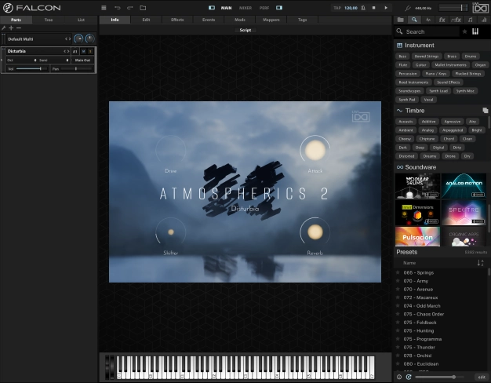
Task: Toggle solo on the Disturbia part
Action: tap(91, 51)
